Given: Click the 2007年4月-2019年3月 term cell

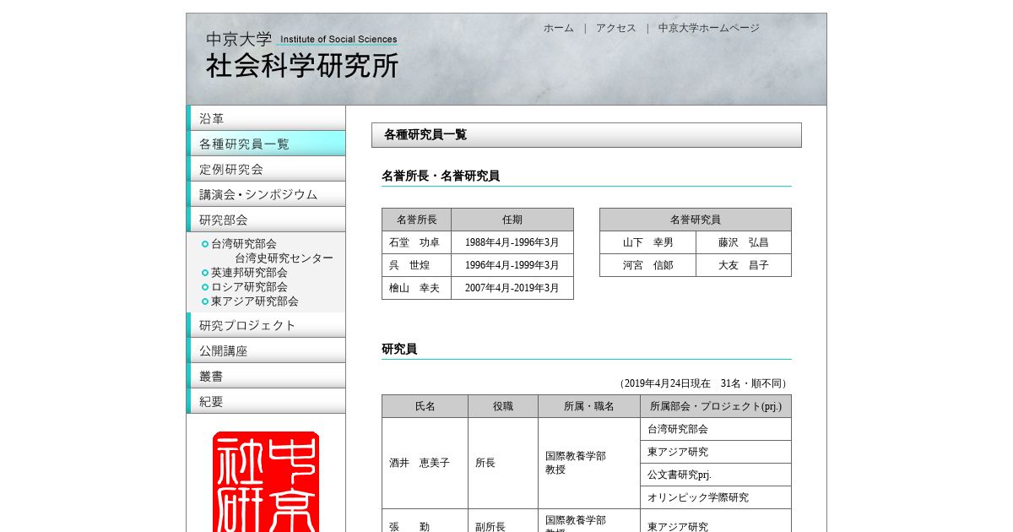Looking at the screenshot, I should click(x=512, y=288).
